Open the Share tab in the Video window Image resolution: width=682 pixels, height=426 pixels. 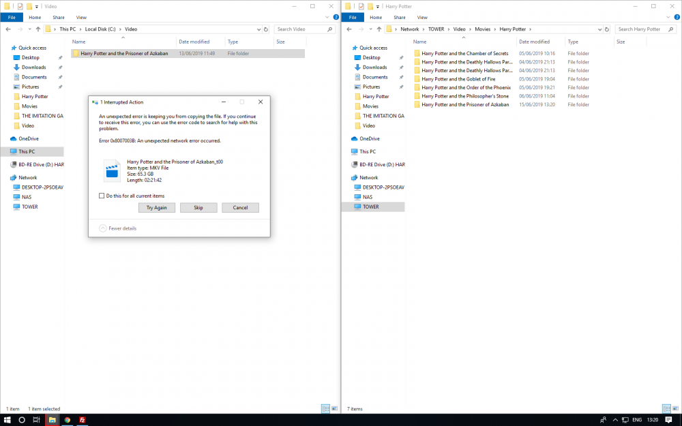[x=59, y=18]
